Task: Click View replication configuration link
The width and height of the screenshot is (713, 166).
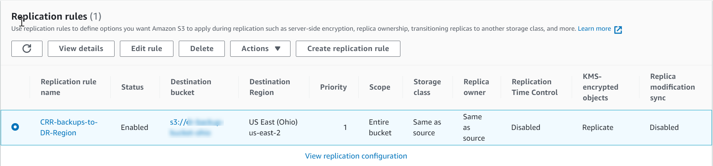Action: pyautogui.click(x=356, y=156)
